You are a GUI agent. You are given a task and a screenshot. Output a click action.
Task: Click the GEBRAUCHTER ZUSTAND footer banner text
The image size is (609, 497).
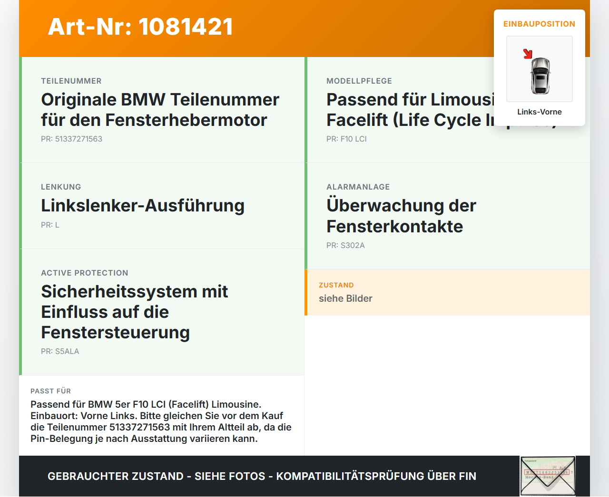pyautogui.click(x=262, y=476)
